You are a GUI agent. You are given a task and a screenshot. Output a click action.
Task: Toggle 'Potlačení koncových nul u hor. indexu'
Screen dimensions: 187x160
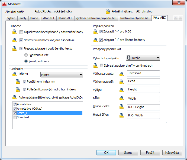24,89
